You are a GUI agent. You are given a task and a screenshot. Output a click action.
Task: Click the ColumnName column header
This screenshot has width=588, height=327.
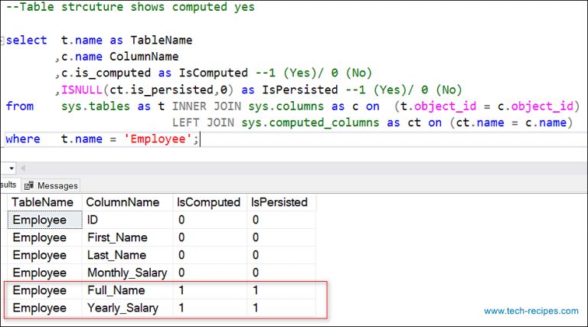tap(127, 202)
